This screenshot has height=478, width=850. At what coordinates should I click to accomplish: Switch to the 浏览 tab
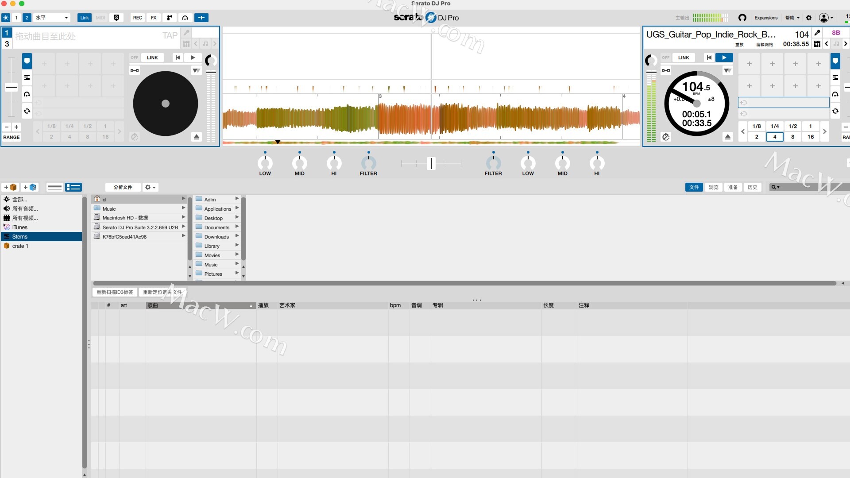pyautogui.click(x=713, y=187)
